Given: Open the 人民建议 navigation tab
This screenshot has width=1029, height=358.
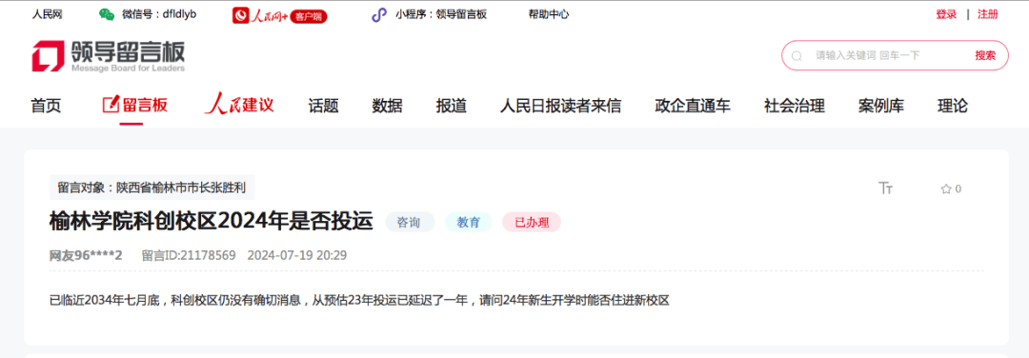Looking at the screenshot, I should (x=239, y=104).
